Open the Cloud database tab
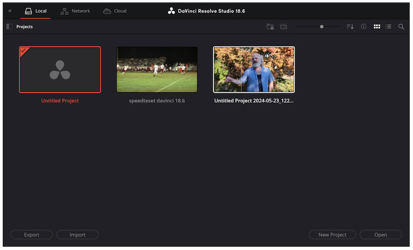Viewport: 413px width, 250px height. coord(115,11)
